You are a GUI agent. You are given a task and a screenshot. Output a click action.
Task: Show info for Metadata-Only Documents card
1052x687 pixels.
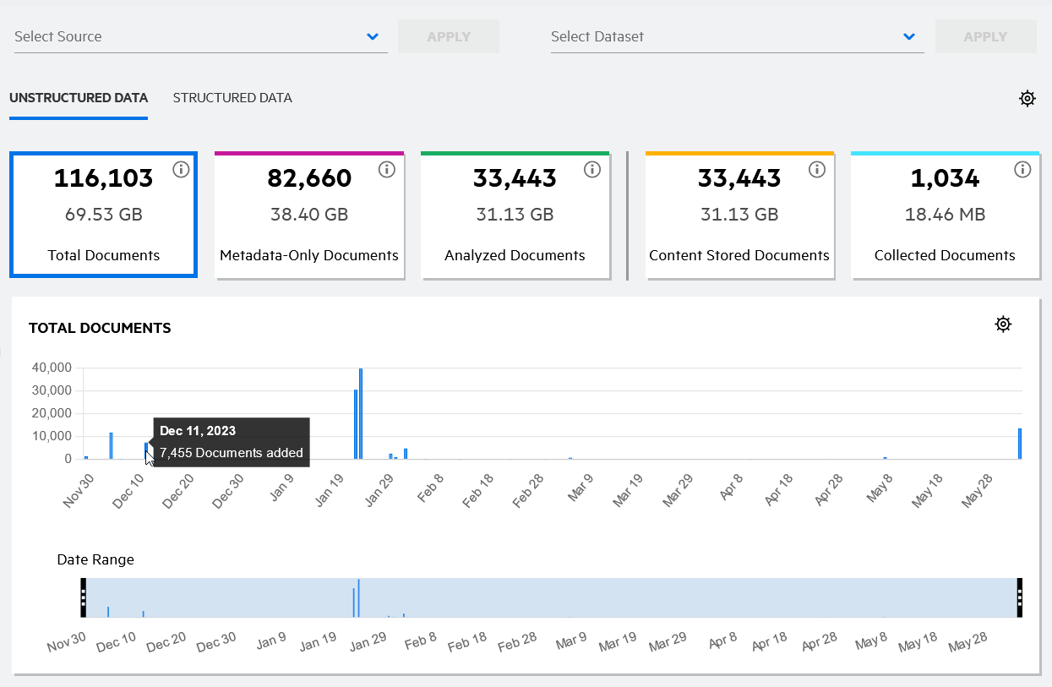[387, 170]
